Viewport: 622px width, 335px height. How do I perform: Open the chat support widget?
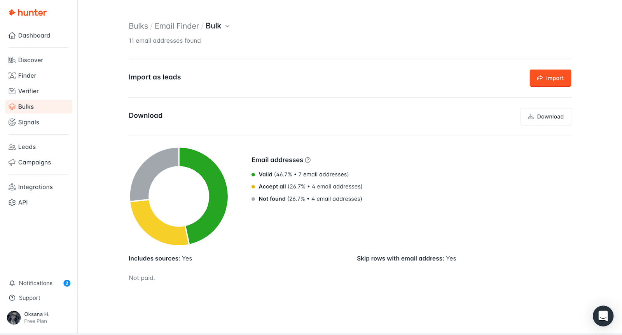603,316
